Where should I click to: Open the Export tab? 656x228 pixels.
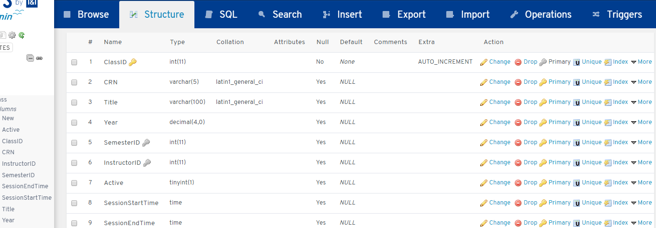point(405,14)
